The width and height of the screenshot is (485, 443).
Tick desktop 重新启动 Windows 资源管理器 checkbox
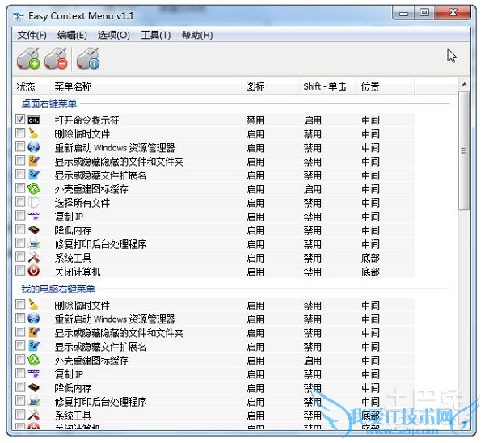click(x=20, y=146)
